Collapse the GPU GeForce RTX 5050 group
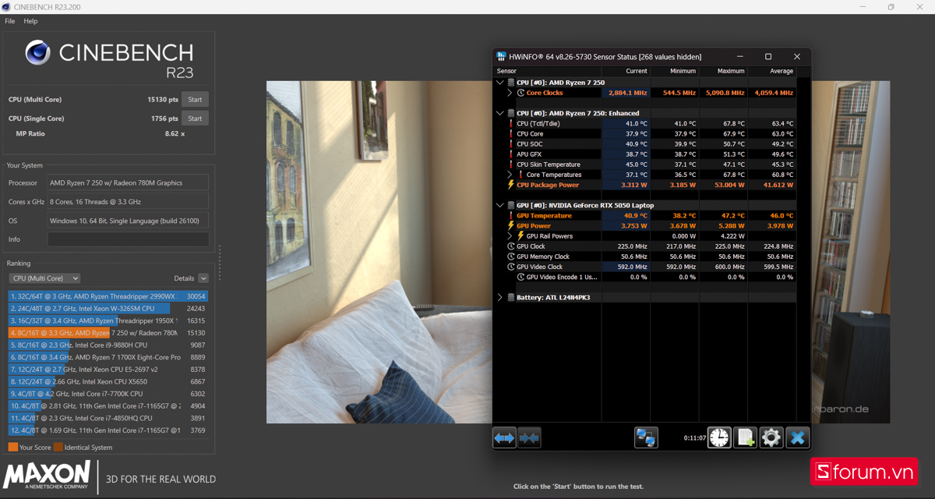Image resolution: width=935 pixels, height=499 pixels. tap(500, 205)
